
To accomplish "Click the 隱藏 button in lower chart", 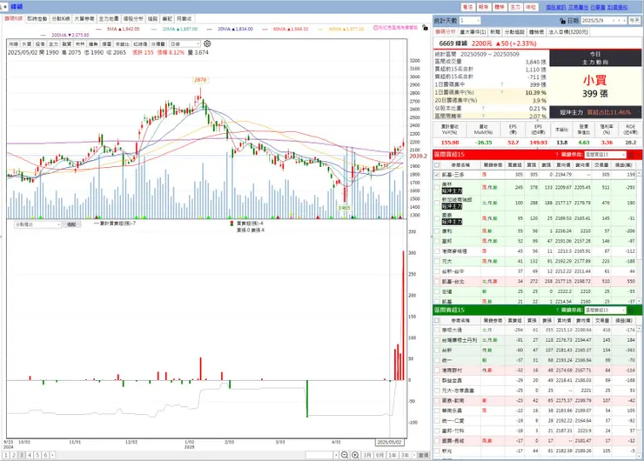I will coord(71,224).
